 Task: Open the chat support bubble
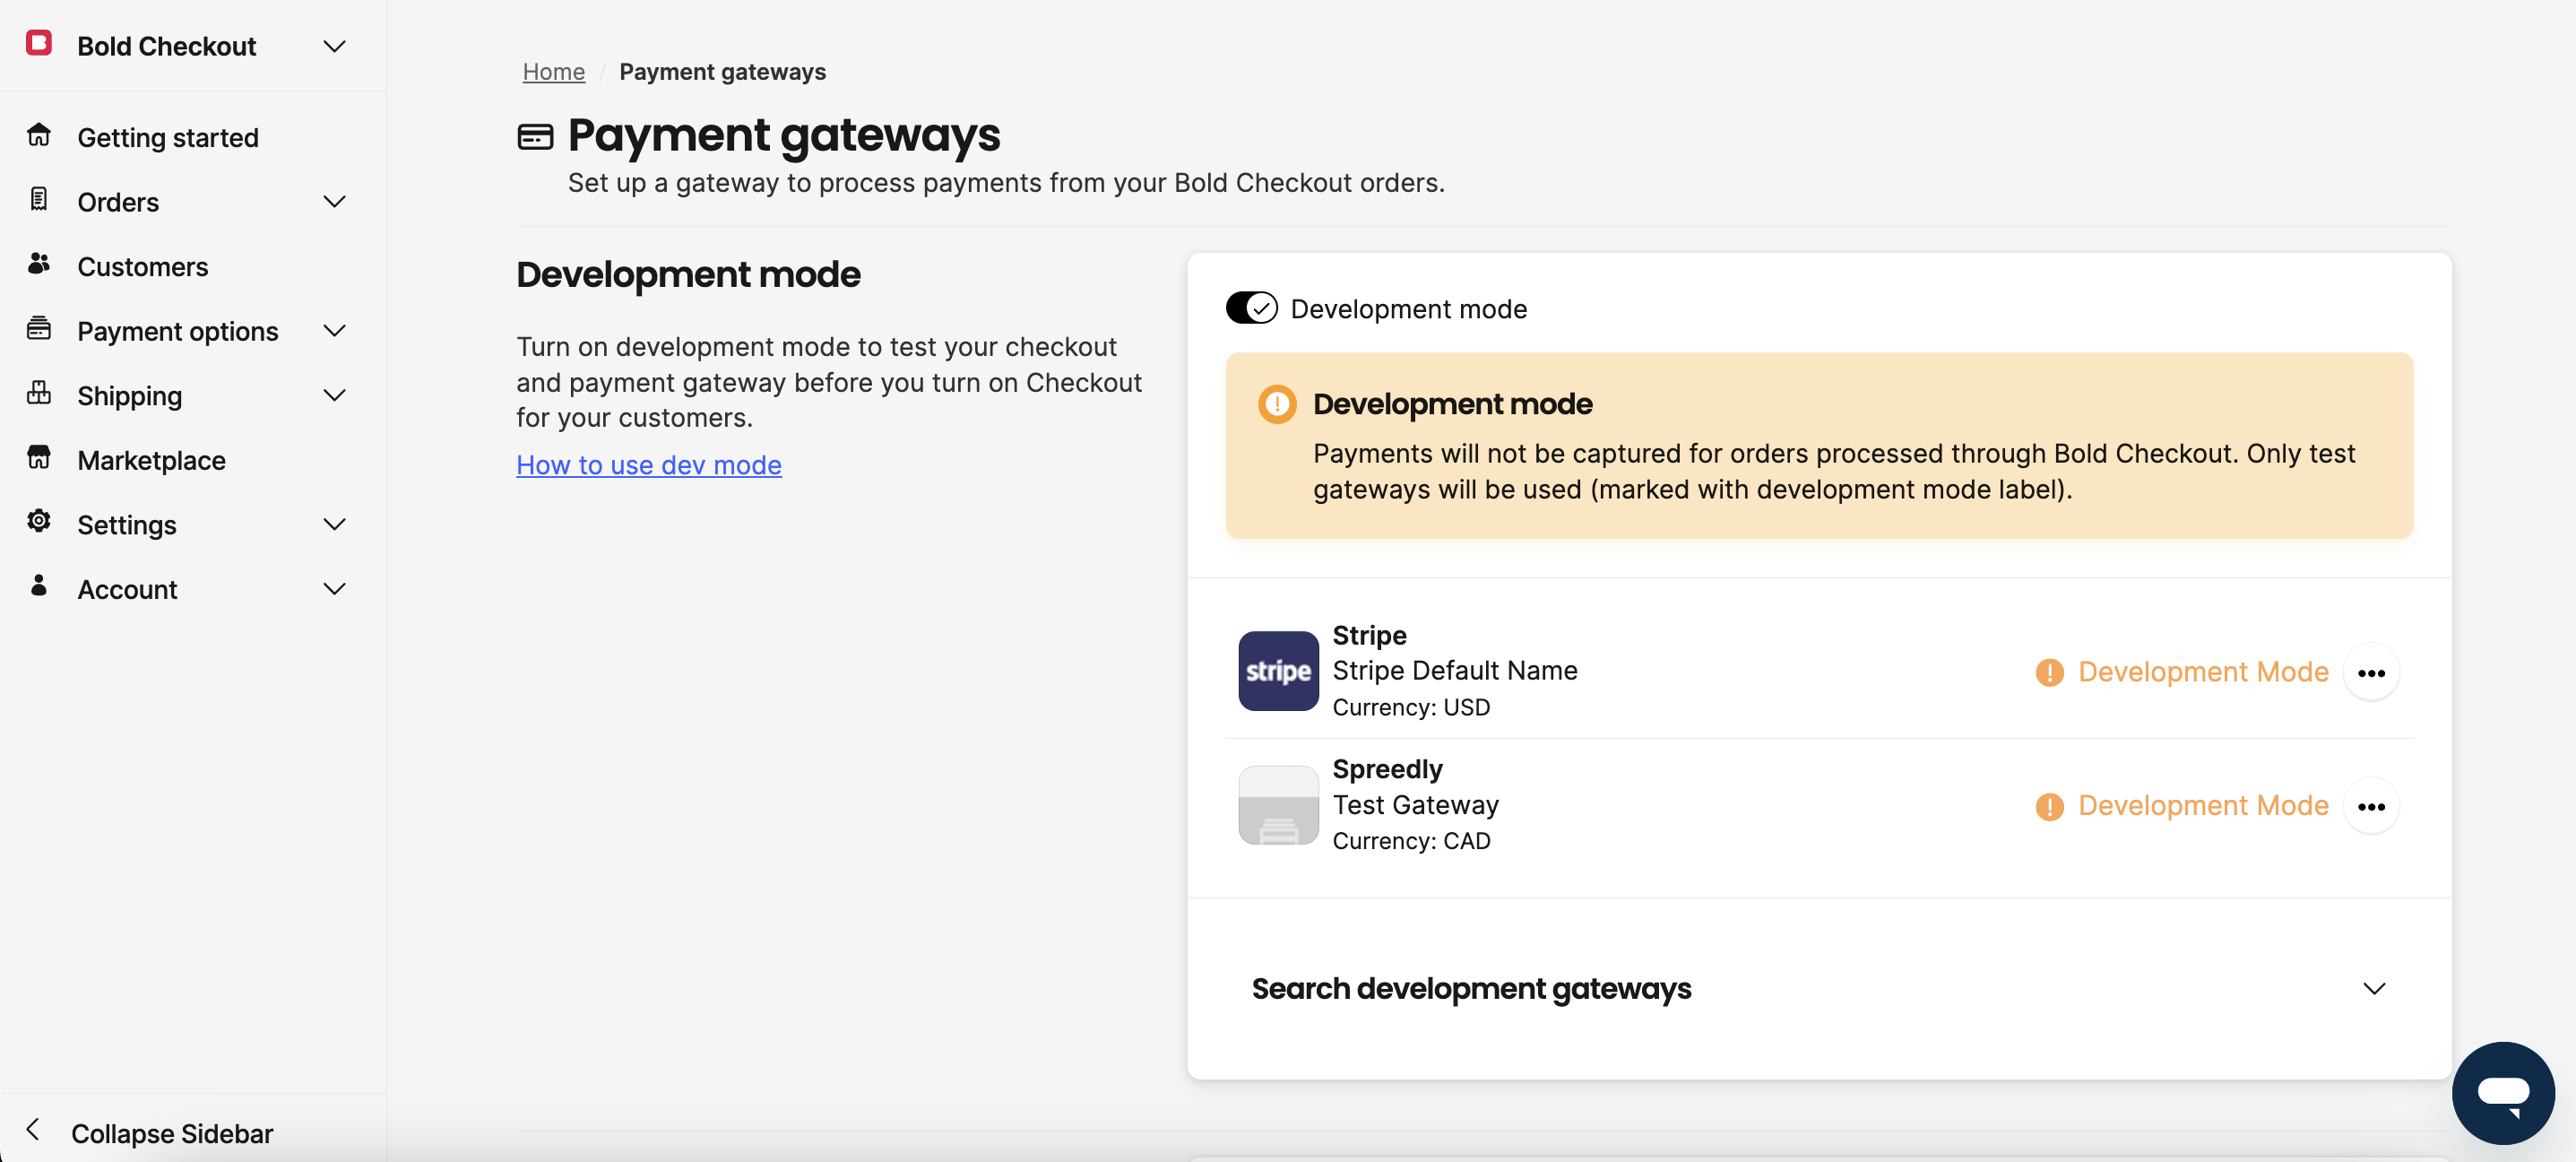[2504, 1091]
